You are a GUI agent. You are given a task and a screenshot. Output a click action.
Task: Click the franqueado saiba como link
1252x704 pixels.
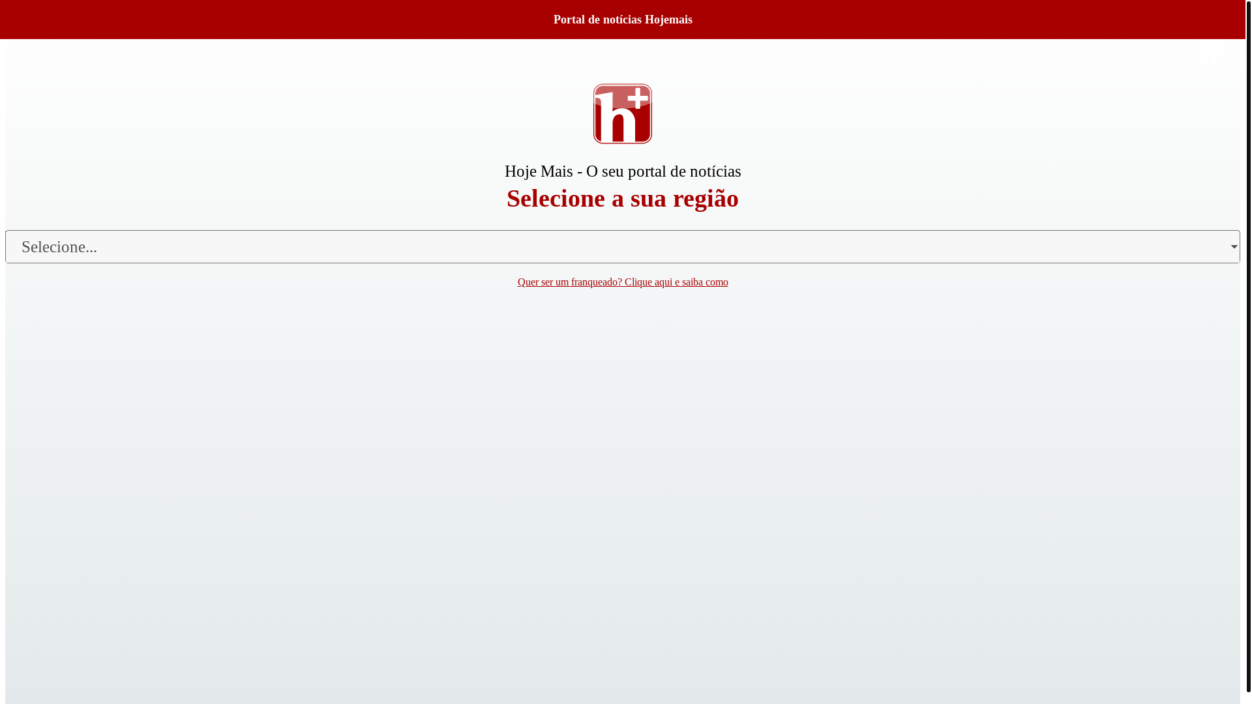(622, 282)
